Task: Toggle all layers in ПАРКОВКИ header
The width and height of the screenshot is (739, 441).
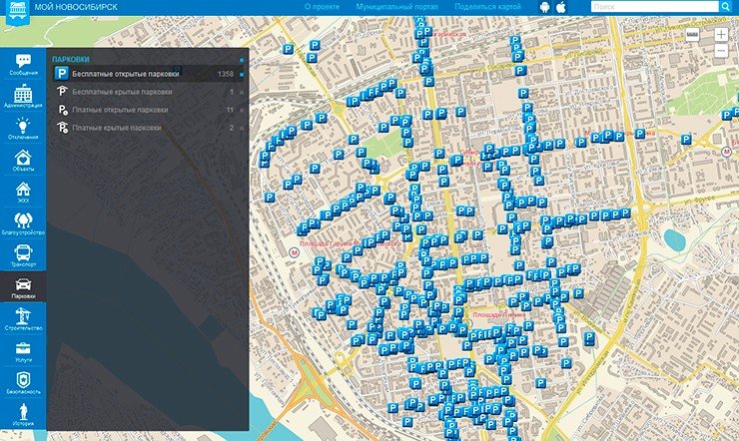Action: pyautogui.click(x=242, y=60)
